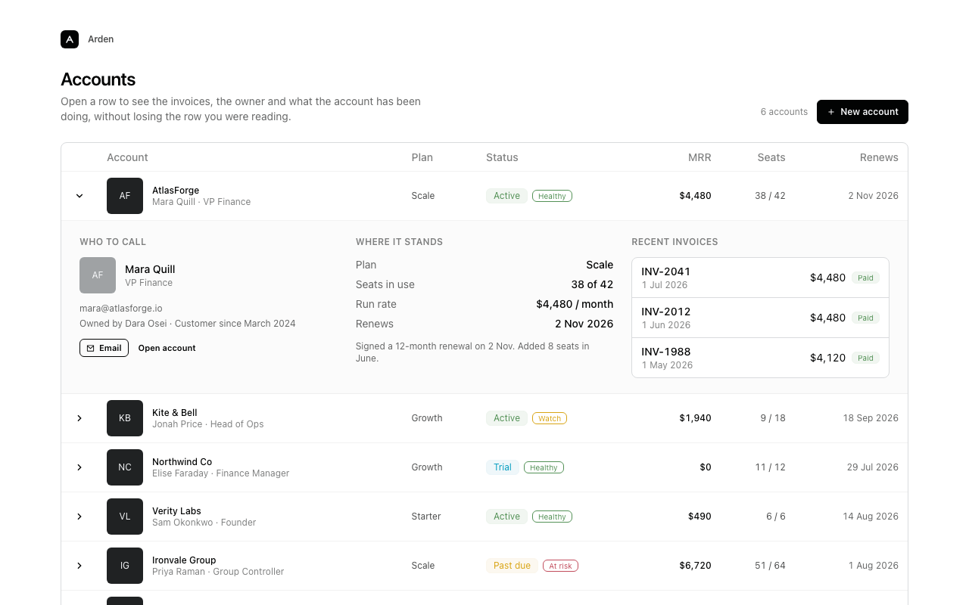This screenshot has width=969, height=605.
Task: Open invoice INV-2012
Action: (x=760, y=318)
